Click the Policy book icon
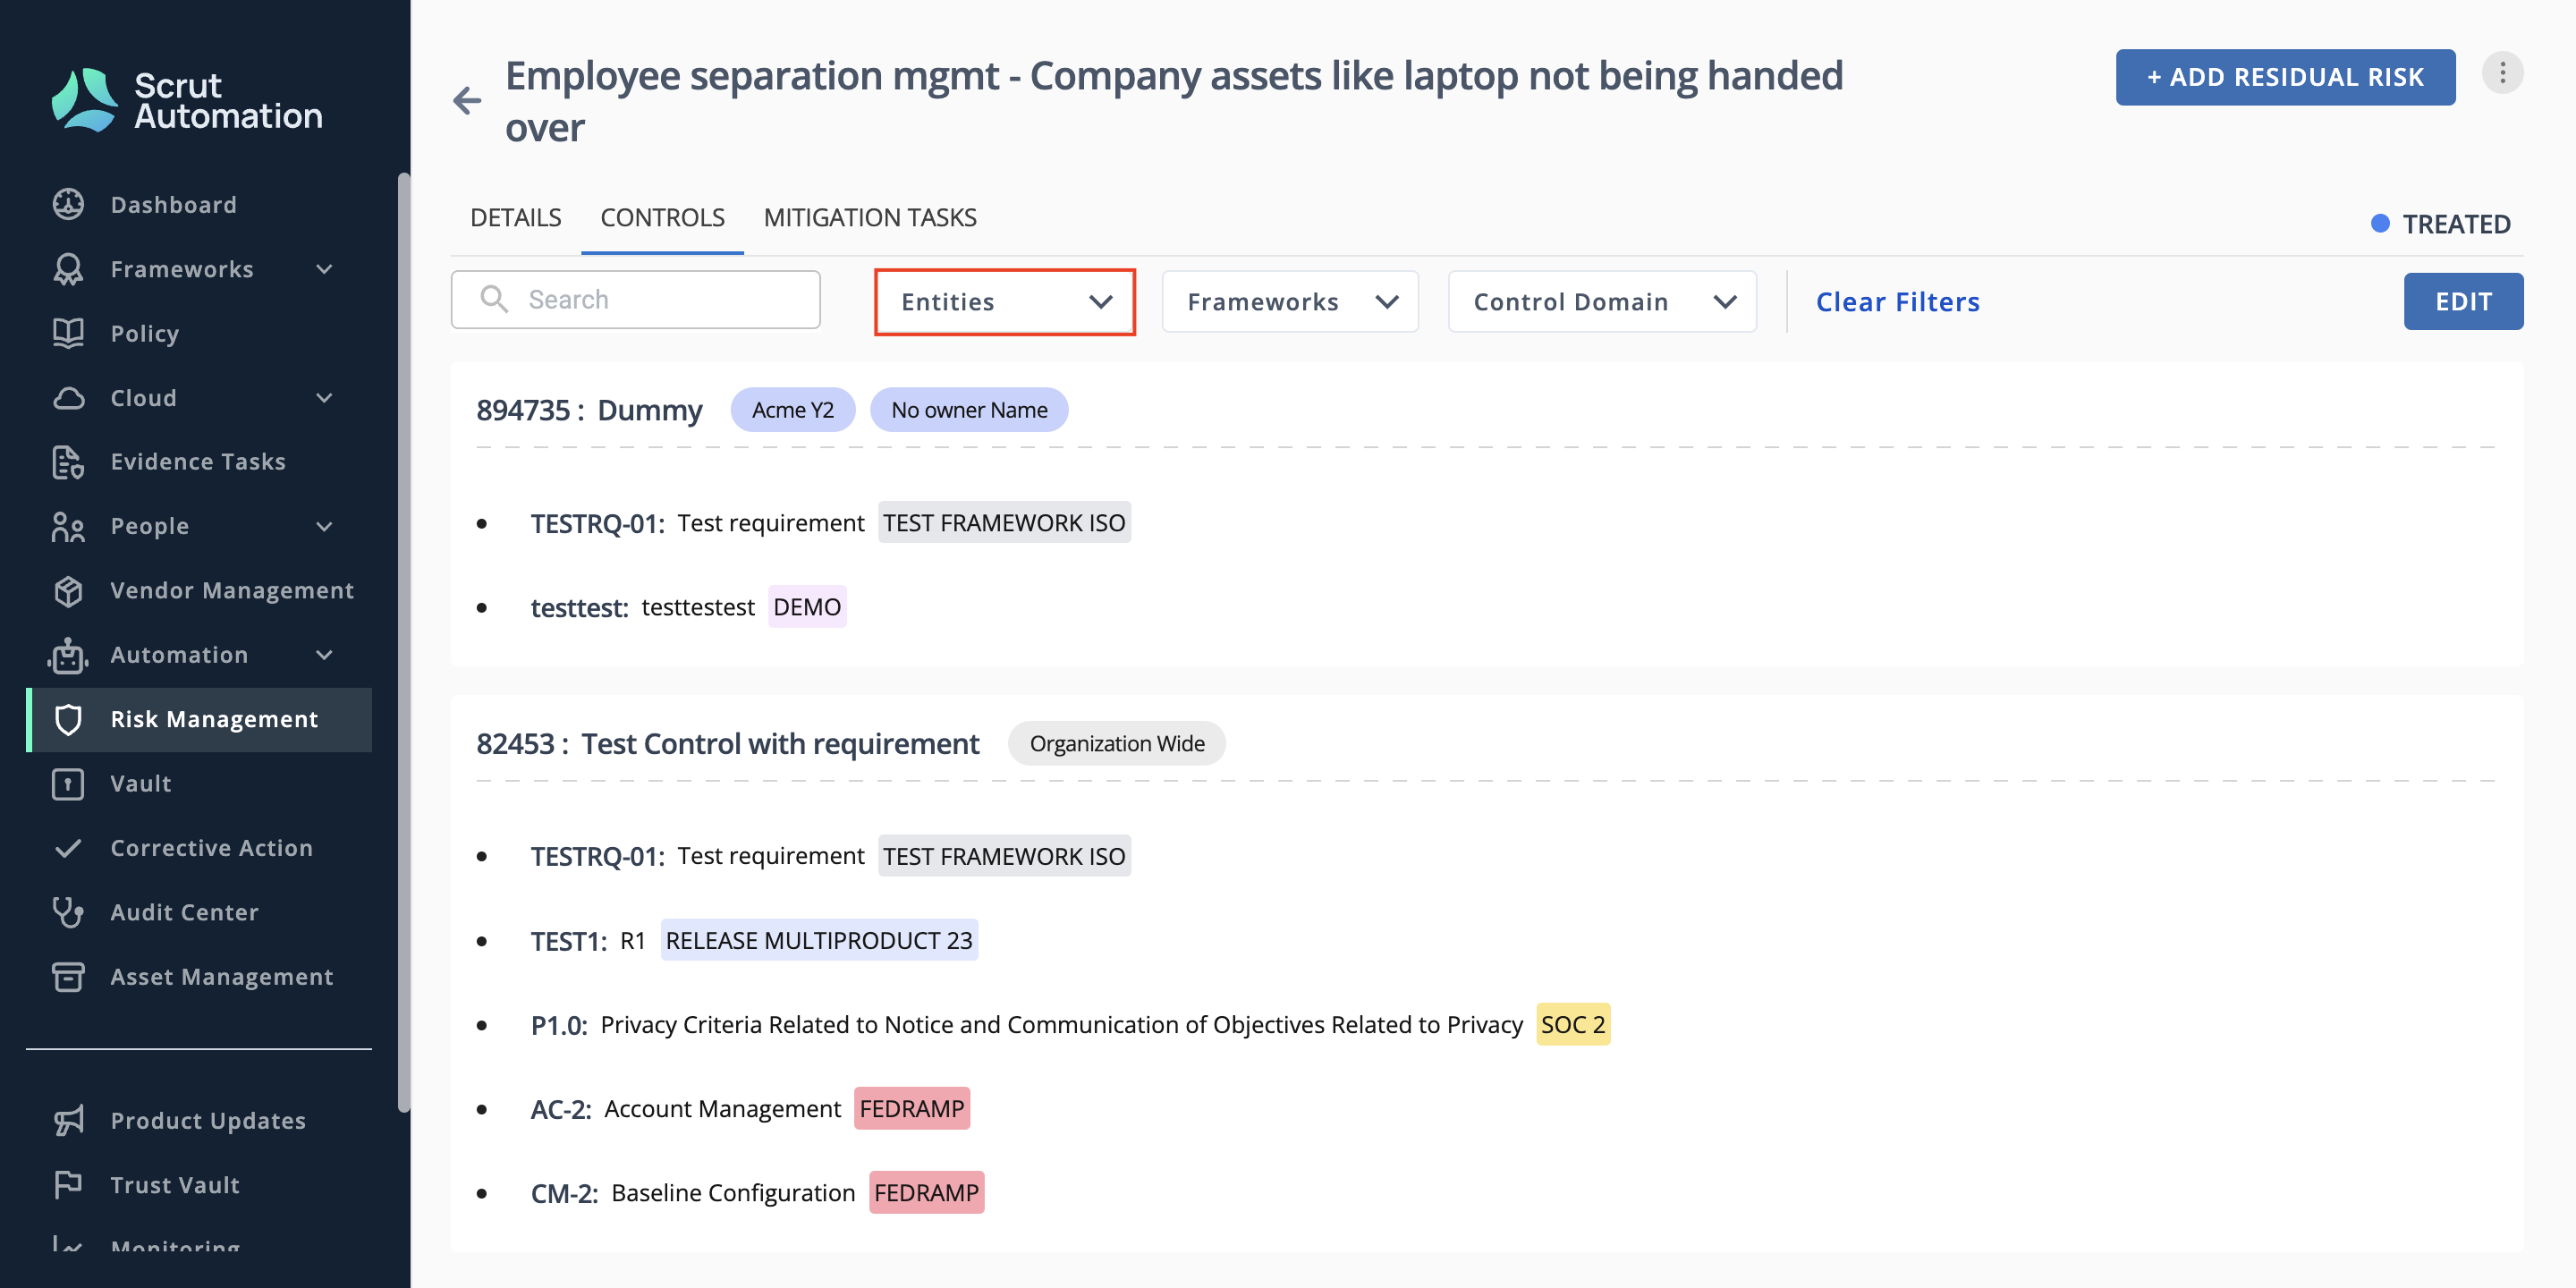The image size is (2576, 1288). point(68,333)
